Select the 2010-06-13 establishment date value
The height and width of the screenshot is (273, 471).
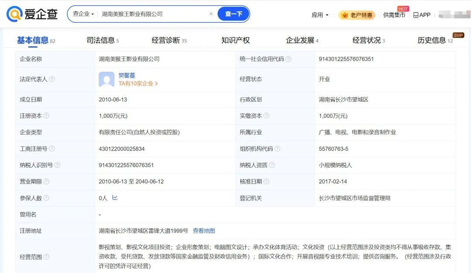click(113, 99)
